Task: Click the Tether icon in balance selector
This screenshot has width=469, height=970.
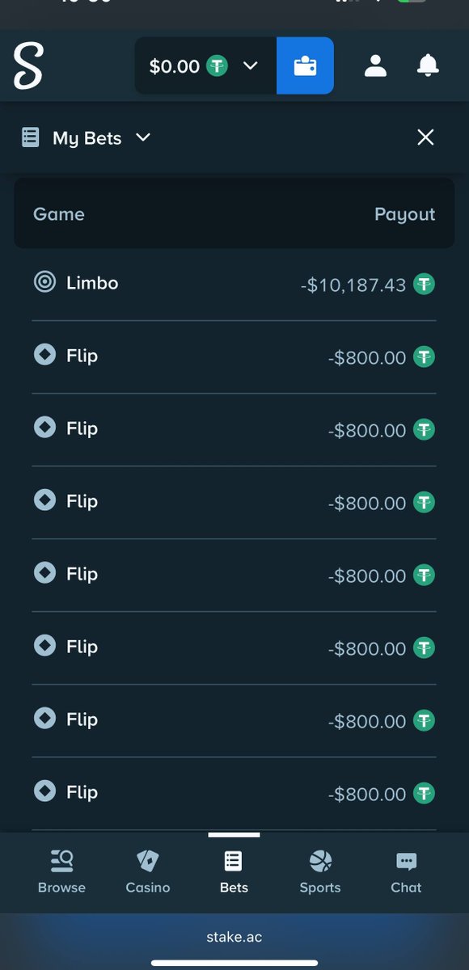Action: [217, 65]
